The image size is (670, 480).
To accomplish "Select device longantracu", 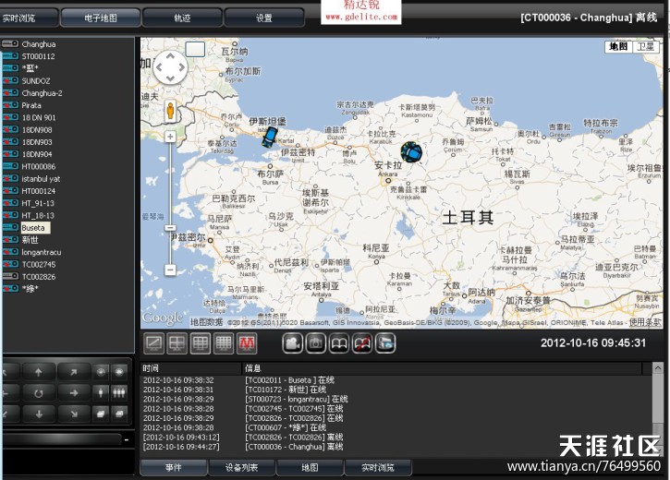I will point(42,252).
